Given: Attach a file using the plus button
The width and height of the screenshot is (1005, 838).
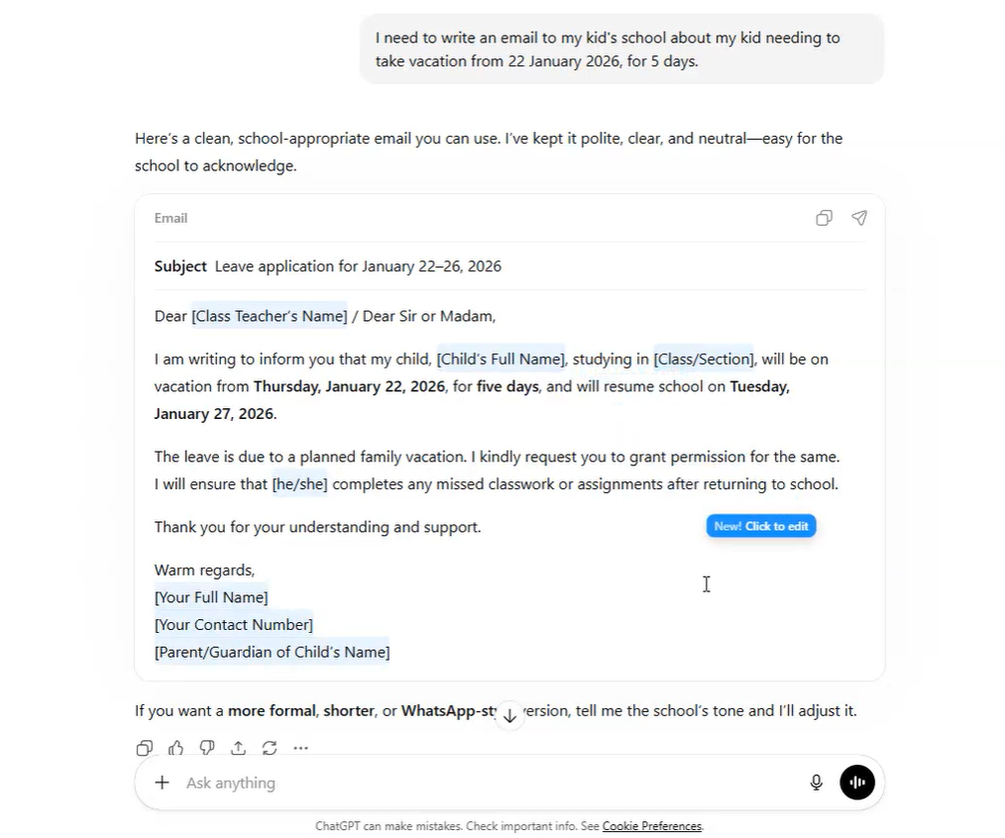Looking at the screenshot, I should pos(162,783).
